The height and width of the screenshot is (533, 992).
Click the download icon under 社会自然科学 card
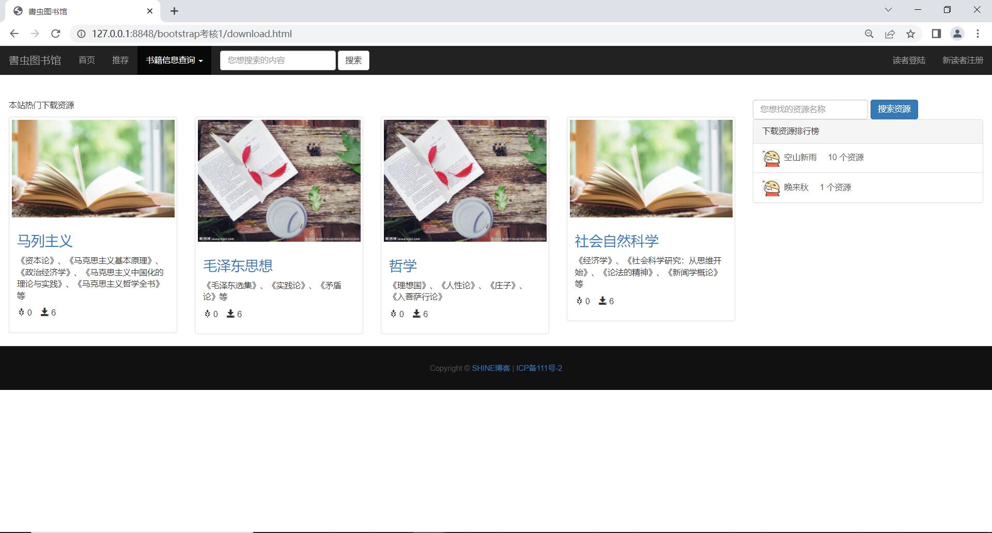pos(602,301)
